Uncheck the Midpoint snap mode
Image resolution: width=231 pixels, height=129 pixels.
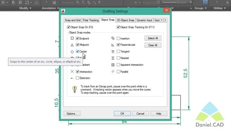coord(77,45)
